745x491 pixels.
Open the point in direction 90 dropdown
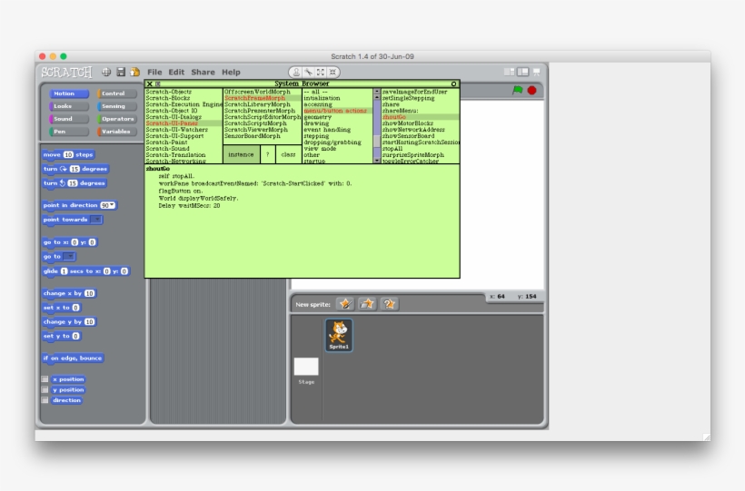point(108,205)
